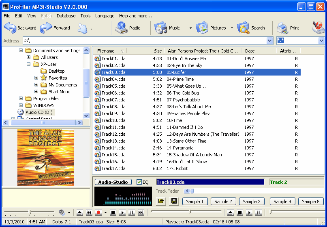Image resolution: width=327 pixels, height=227 pixels.
Task: Click the Sample 1 button
Action: 195,202
